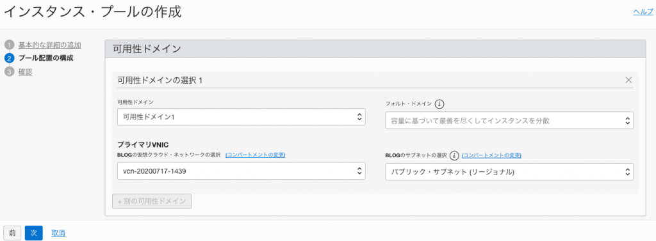Close 可用性ドメインの選択 1 with X icon
Image resolution: width=656 pixels, height=241 pixels.
[x=628, y=80]
